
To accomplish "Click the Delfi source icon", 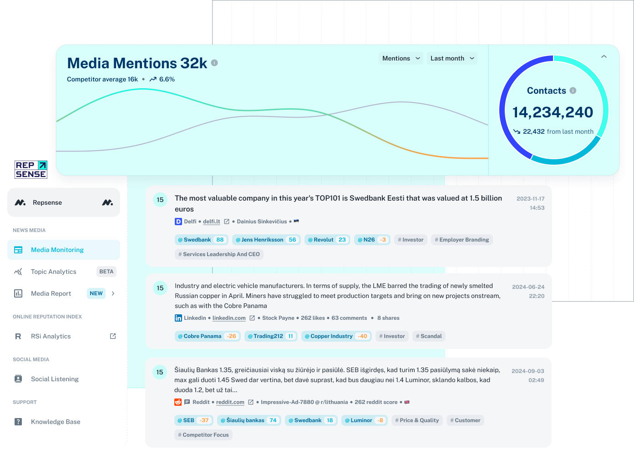I will pyautogui.click(x=178, y=222).
